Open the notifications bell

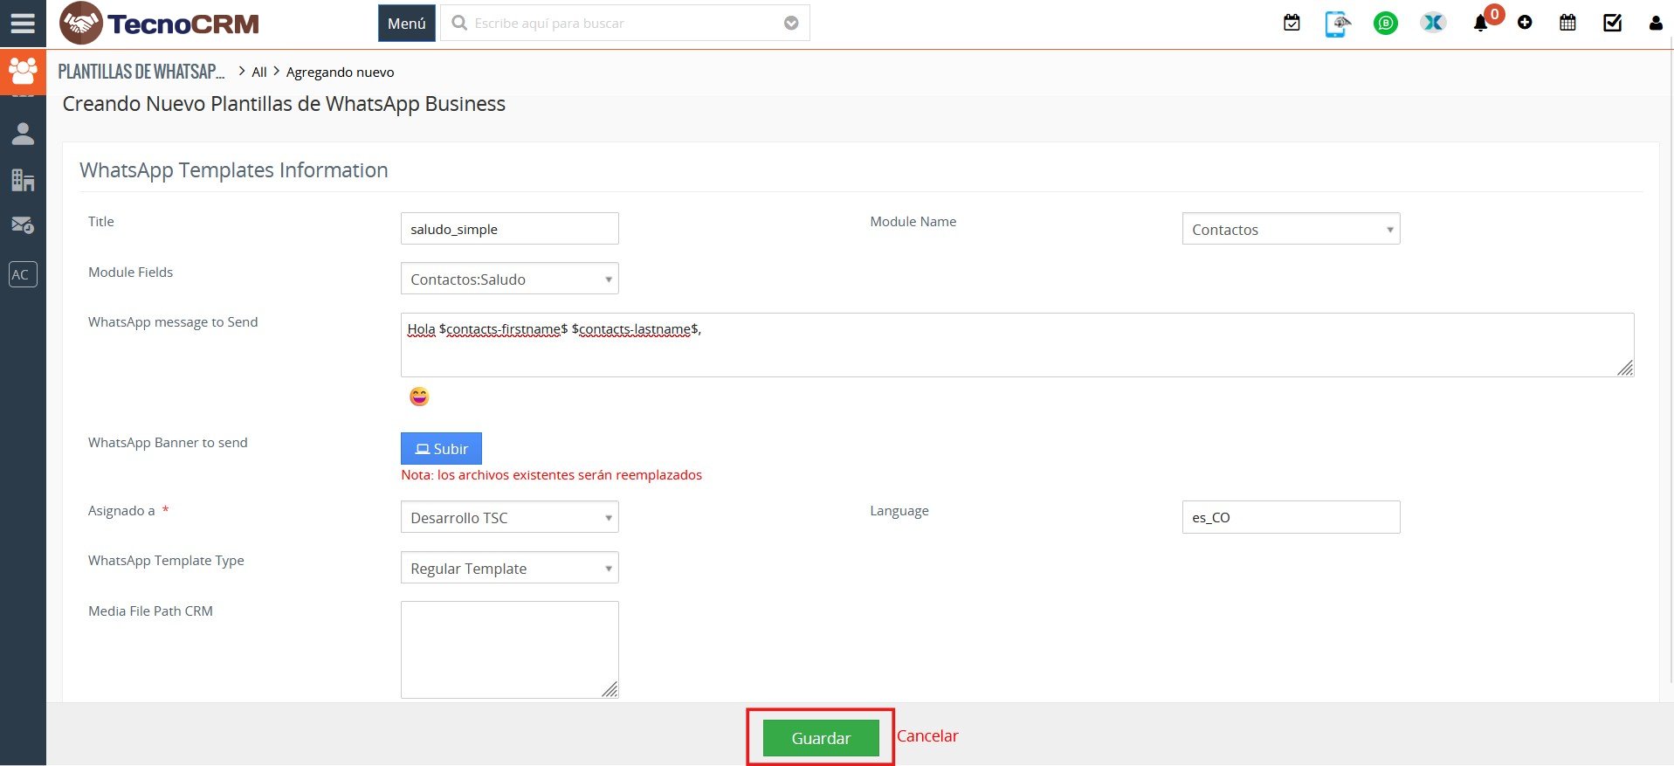click(1480, 24)
